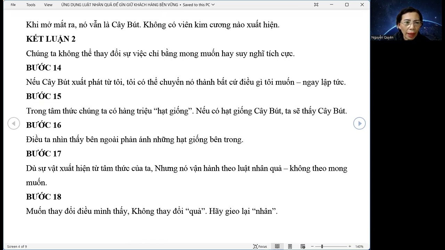The image size is (445, 250).
Task: Expand the document title save-location dropdown
Action: click(x=213, y=5)
